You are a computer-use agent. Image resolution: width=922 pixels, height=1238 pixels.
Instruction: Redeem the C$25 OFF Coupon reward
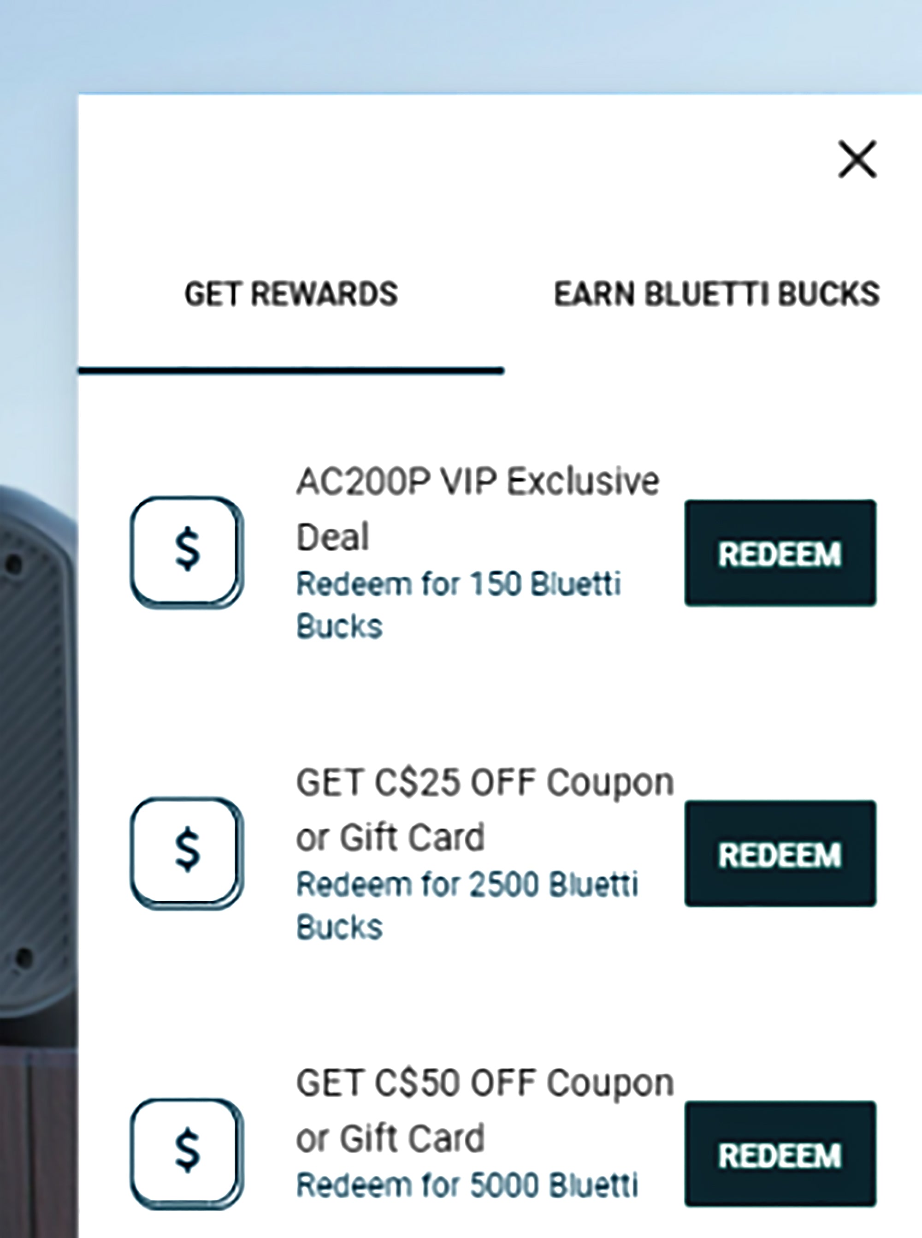click(780, 854)
